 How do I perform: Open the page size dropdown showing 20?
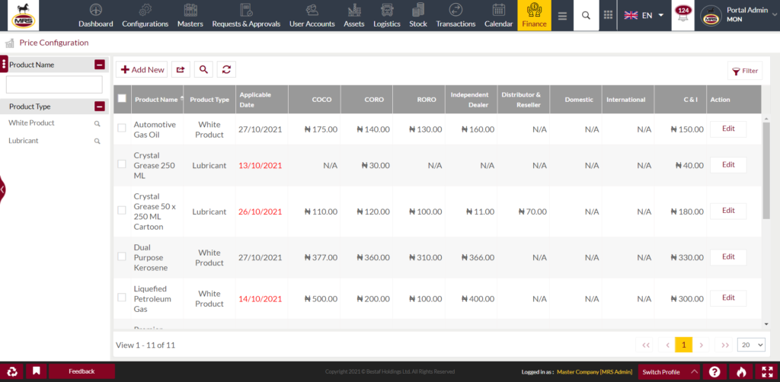(x=751, y=345)
